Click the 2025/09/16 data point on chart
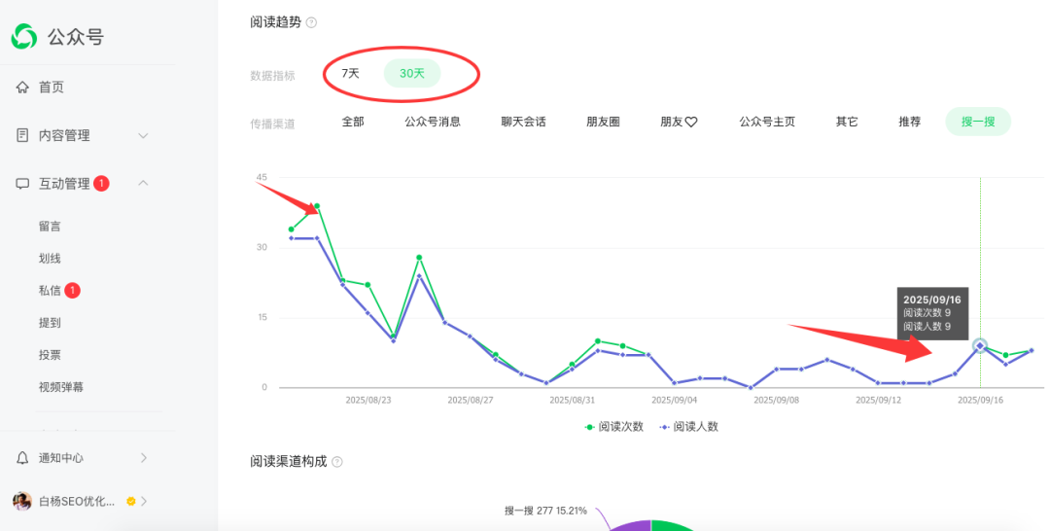The width and height of the screenshot is (1050, 531). [980, 345]
